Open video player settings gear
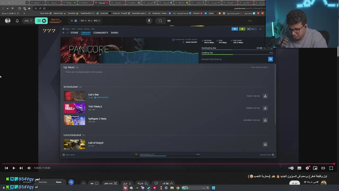 tap(307, 168)
